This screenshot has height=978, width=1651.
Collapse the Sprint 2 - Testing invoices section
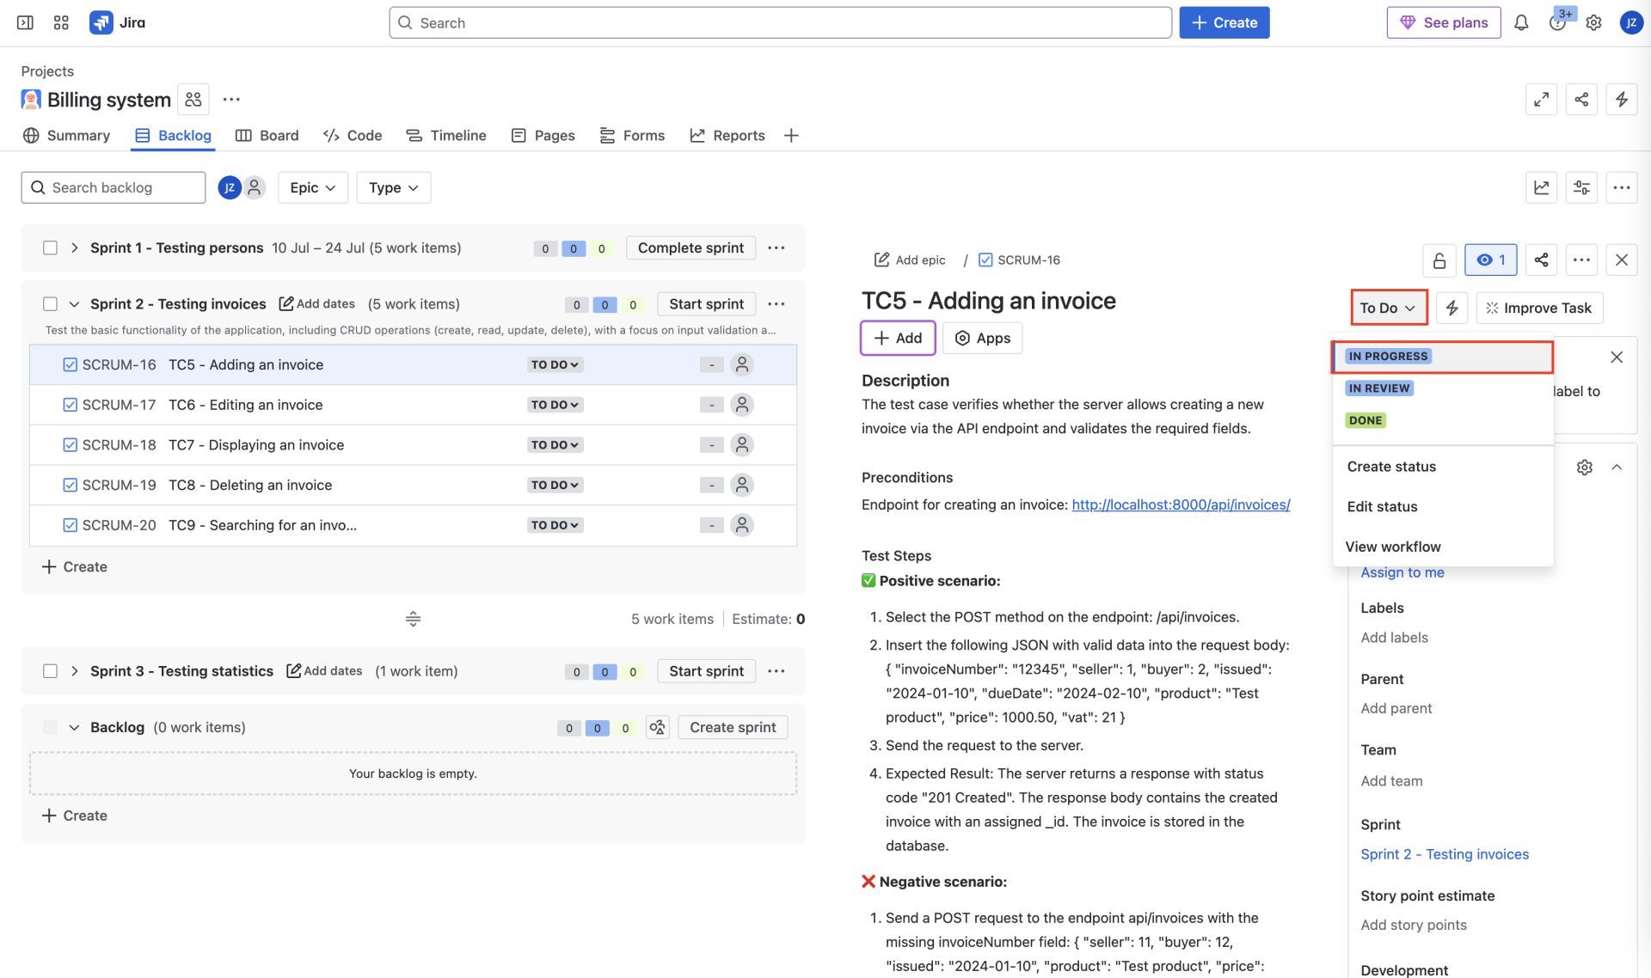pos(74,303)
